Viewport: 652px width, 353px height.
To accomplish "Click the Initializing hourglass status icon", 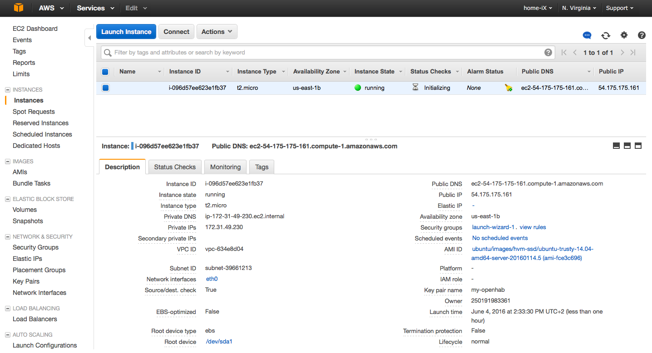I will tap(415, 88).
